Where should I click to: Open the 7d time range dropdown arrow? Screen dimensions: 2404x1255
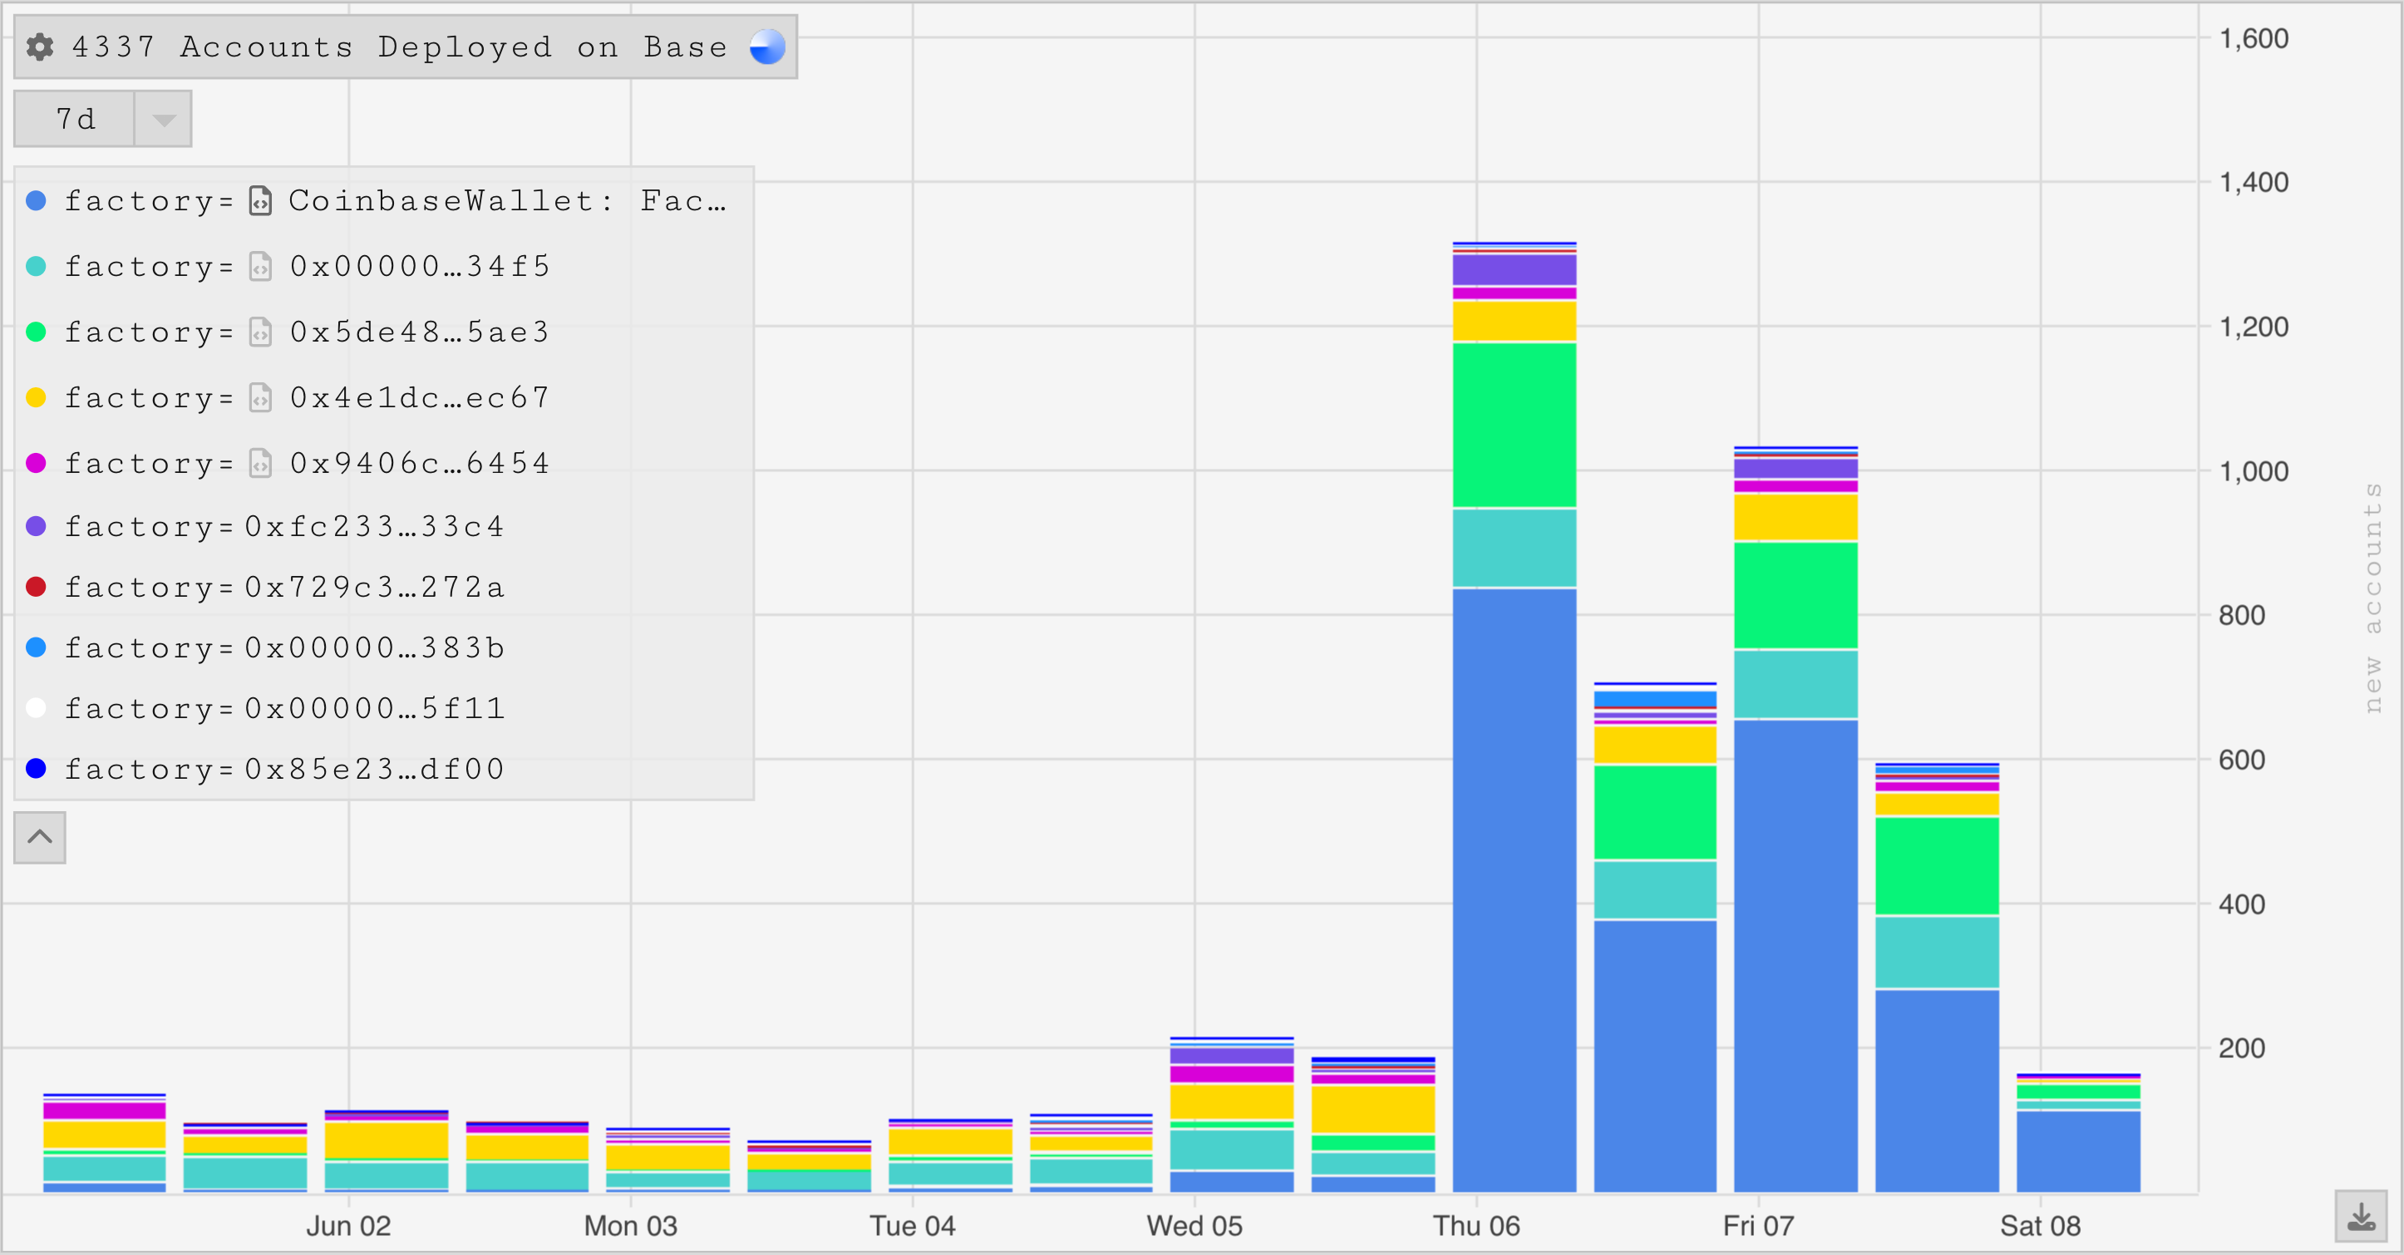pyautogui.click(x=163, y=120)
